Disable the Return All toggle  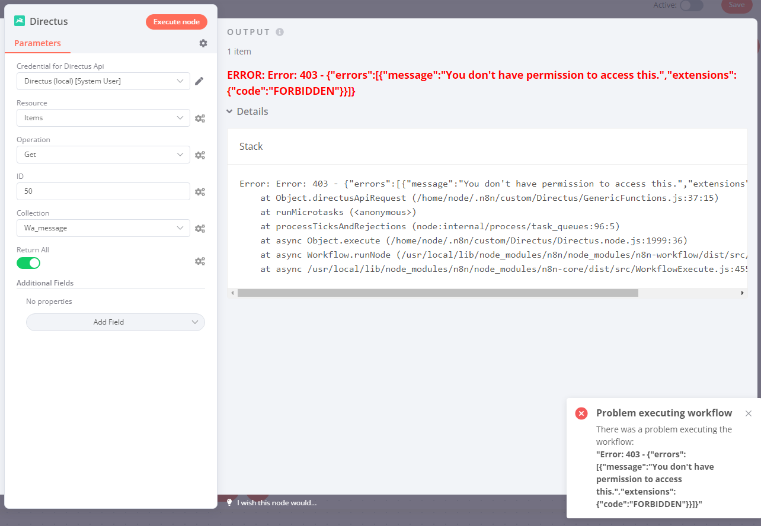point(28,262)
